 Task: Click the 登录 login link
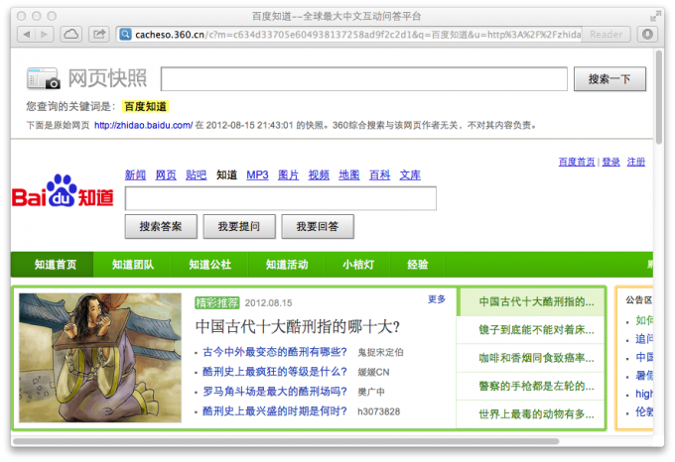click(610, 162)
